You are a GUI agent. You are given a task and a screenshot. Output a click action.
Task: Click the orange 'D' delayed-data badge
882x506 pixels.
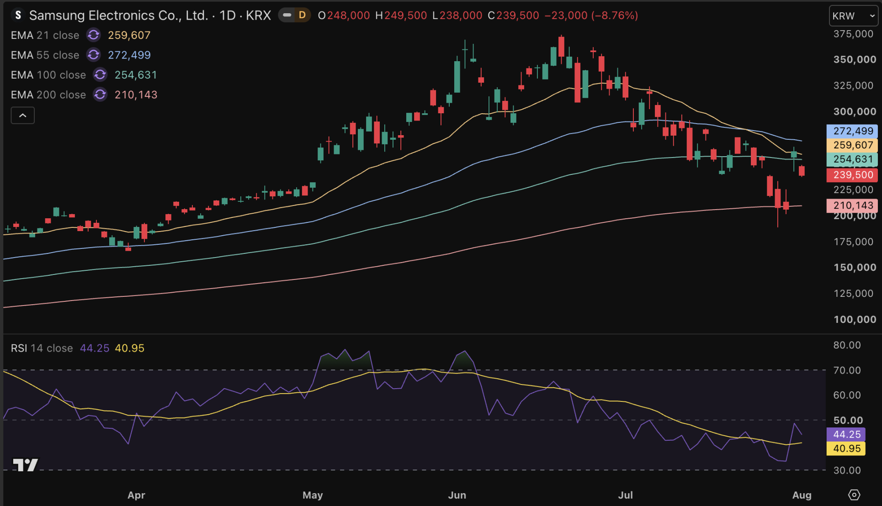point(302,15)
